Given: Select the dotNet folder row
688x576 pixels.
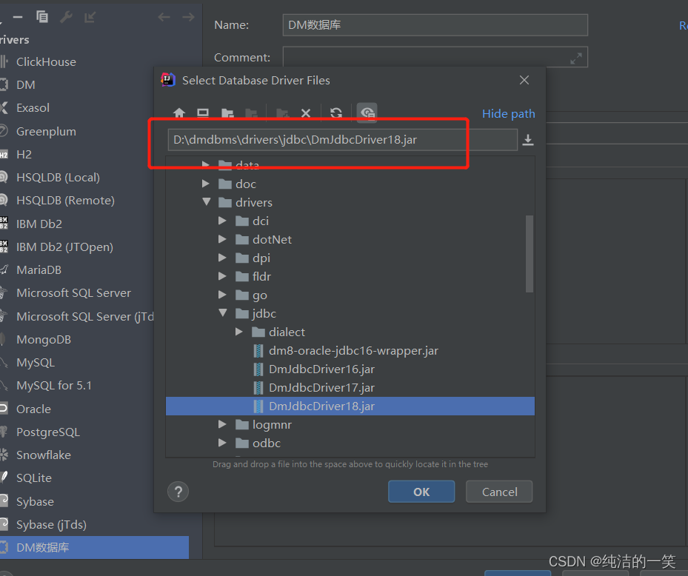Looking at the screenshot, I should pos(350,240).
